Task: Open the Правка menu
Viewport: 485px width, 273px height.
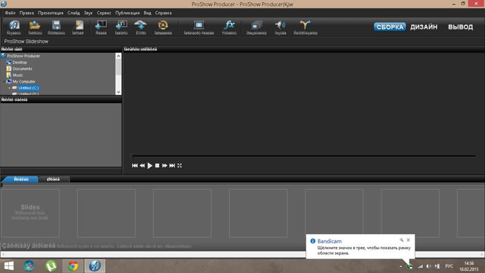Action: pyautogui.click(x=27, y=13)
